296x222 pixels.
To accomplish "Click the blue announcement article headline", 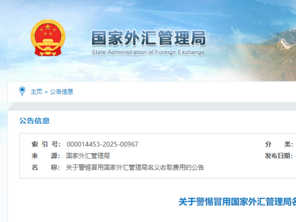I will [237, 201].
